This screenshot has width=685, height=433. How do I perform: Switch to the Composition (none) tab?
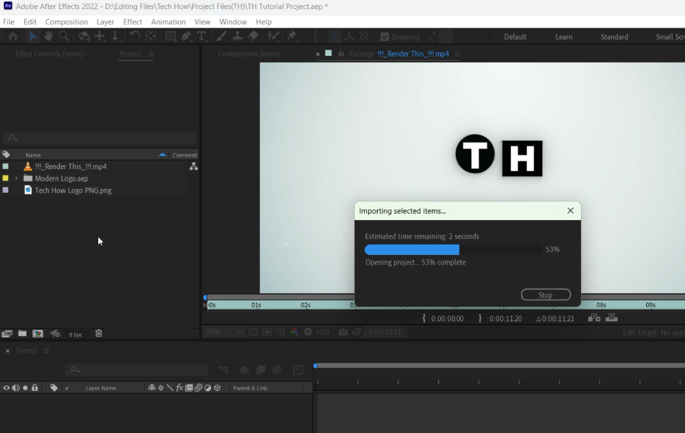tap(249, 54)
